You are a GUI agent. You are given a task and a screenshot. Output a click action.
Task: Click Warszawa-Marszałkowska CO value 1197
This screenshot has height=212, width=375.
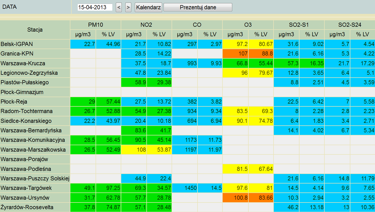[x=185, y=150]
